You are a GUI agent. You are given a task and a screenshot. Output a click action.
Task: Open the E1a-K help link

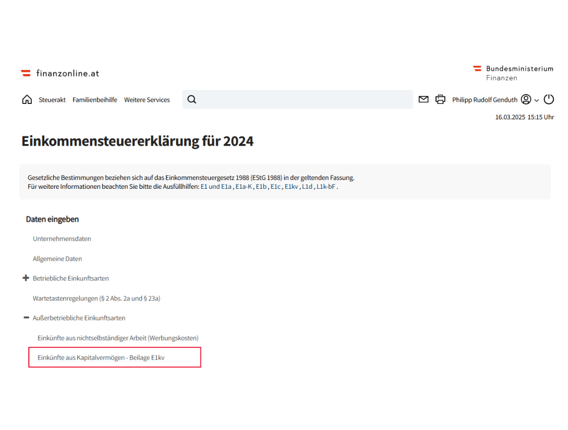point(244,187)
